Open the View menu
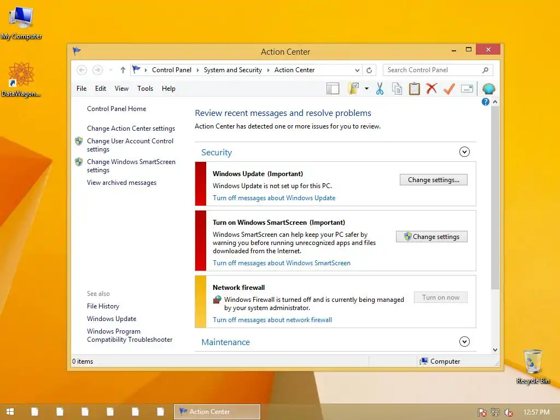Viewport: 560px width, 420px height. pos(121,89)
